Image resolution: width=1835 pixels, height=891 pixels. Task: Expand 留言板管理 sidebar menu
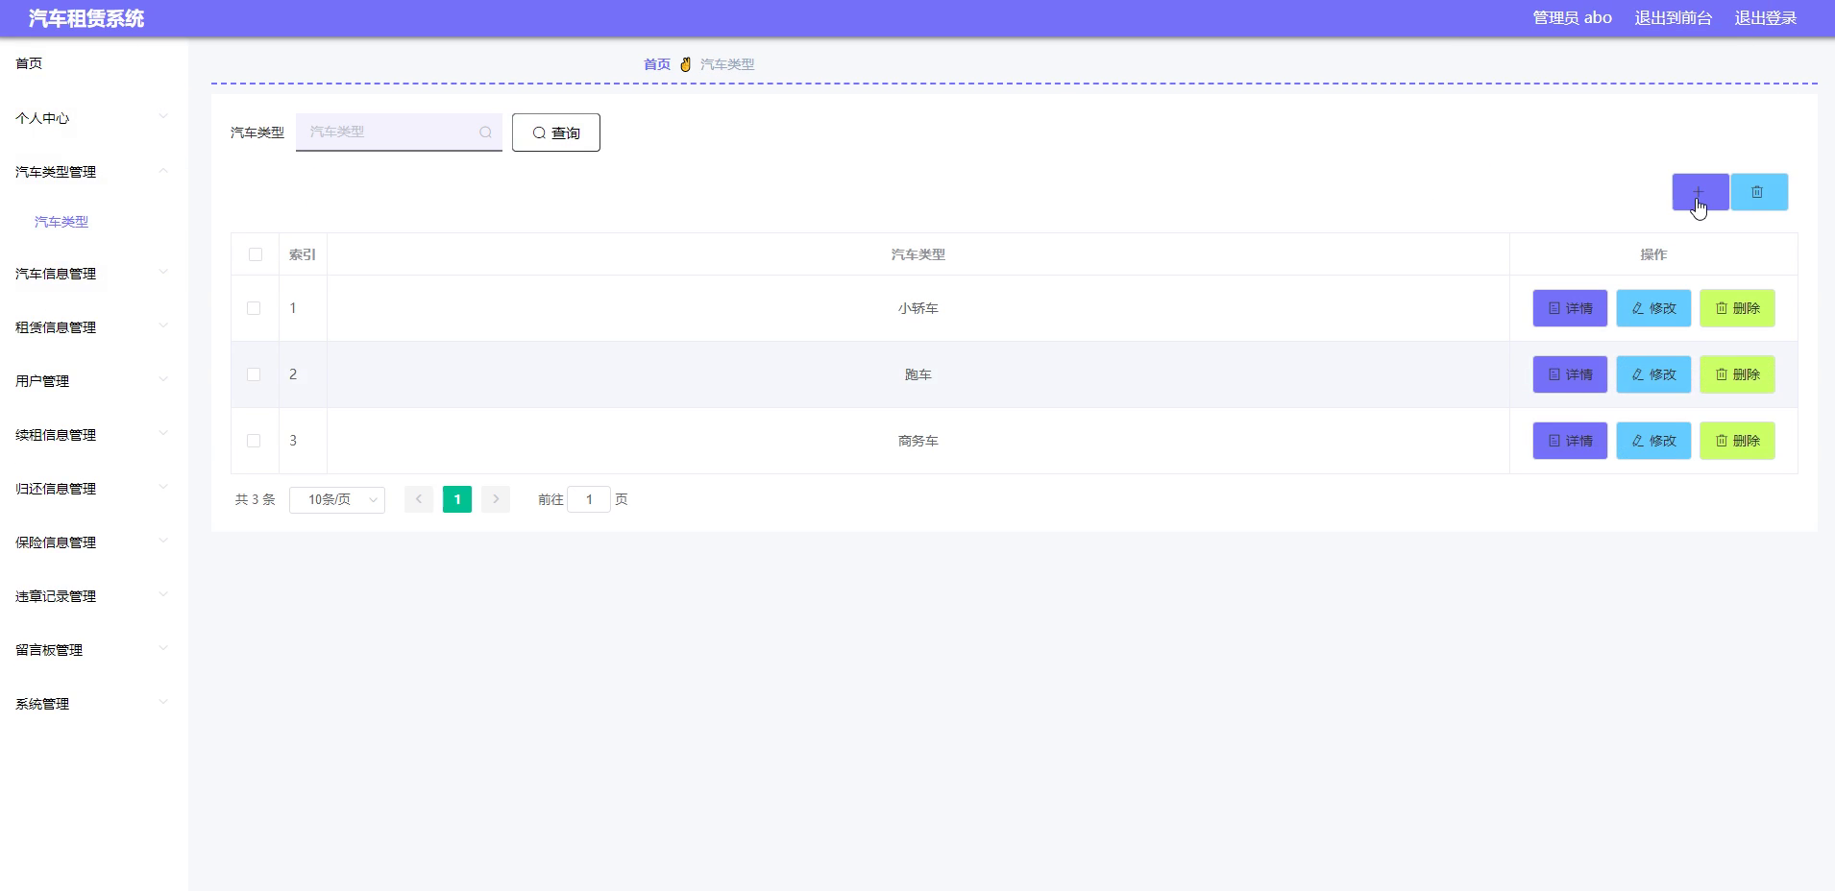click(x=94, y=650)
